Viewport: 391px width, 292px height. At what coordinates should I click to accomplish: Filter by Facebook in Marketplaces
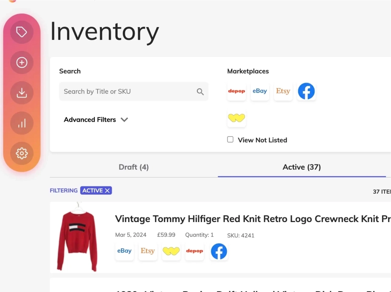(x=306, y=91)
